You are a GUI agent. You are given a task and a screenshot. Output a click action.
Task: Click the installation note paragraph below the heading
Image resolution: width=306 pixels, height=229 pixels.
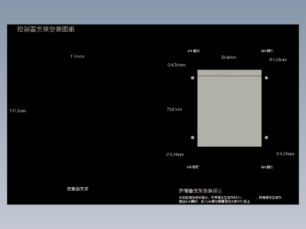[x=230, y=200]
